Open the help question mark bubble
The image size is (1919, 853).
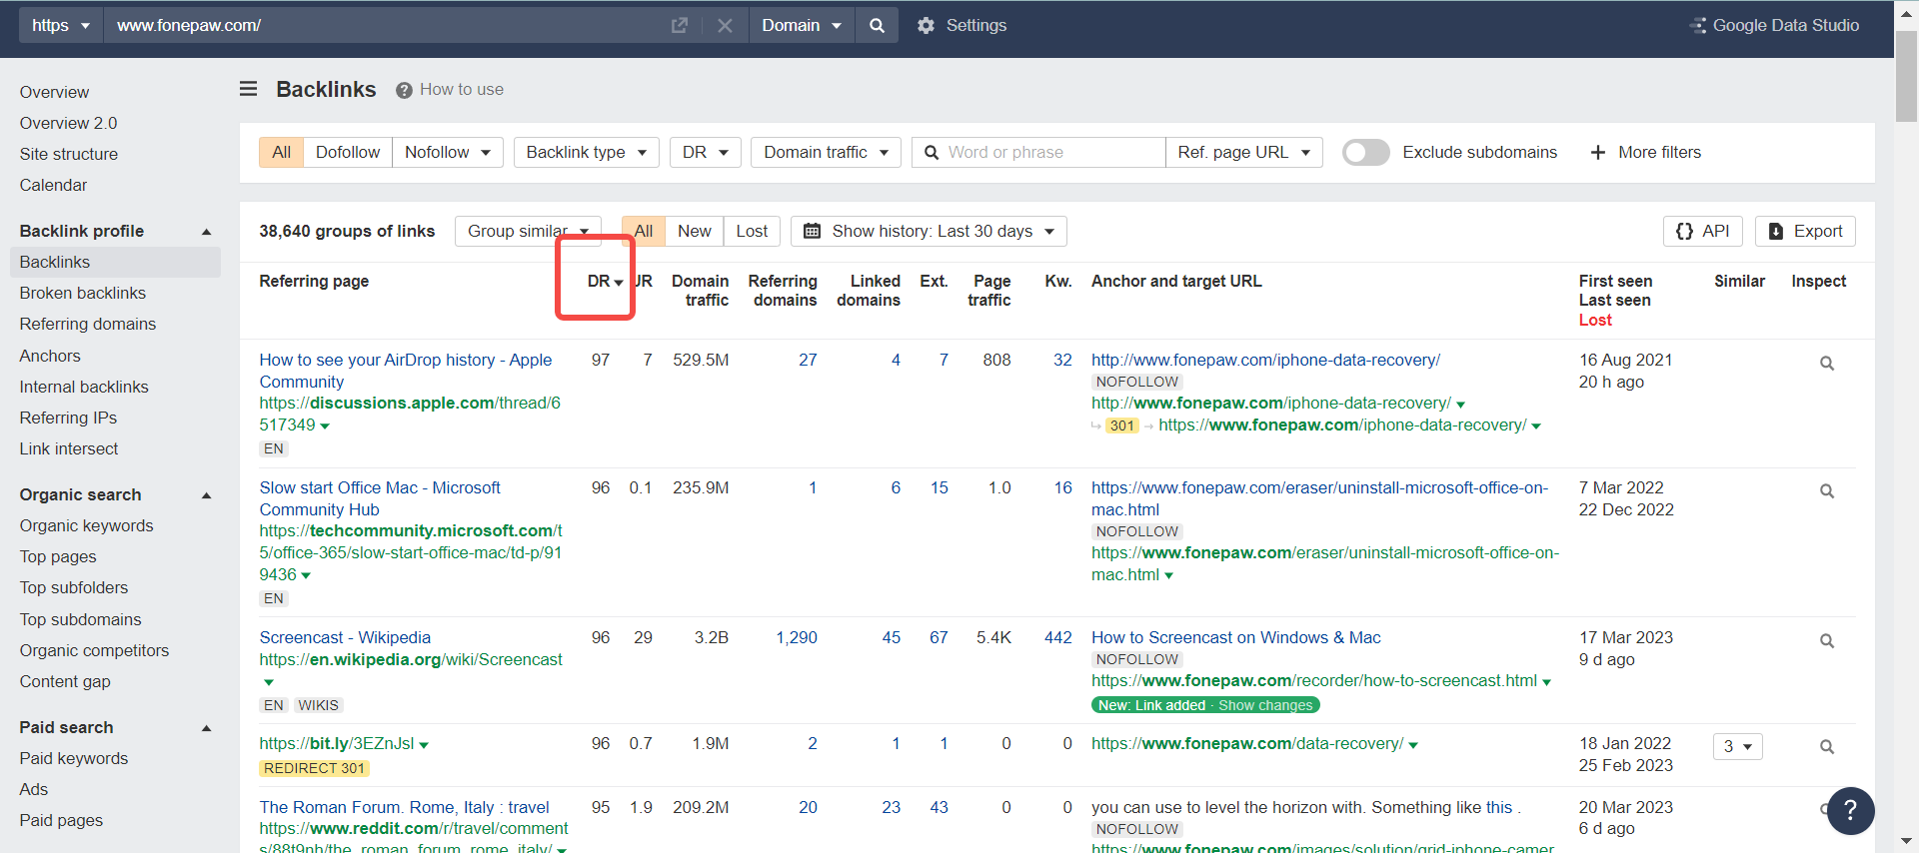(1850, 810)
